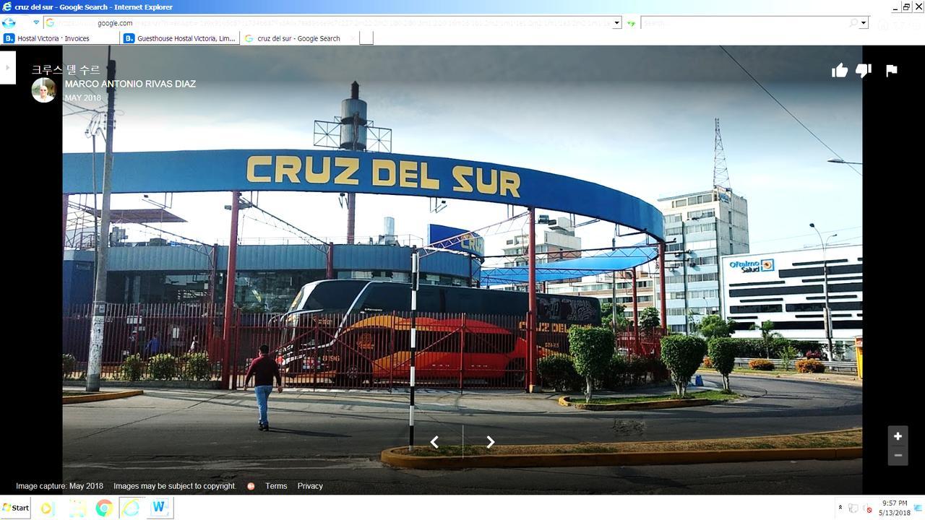Open the Terms link
925x520 pixels.
(276, 486)
